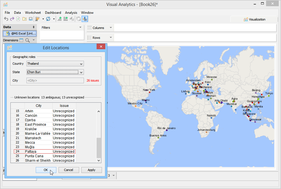Viewport: 281px width, 189px height.
Task: Click the grey bar chart toolbar icon
Action: [72, 19]
